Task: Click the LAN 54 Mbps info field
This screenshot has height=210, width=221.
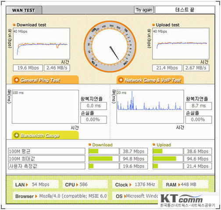Action: [x=36, y=185]
